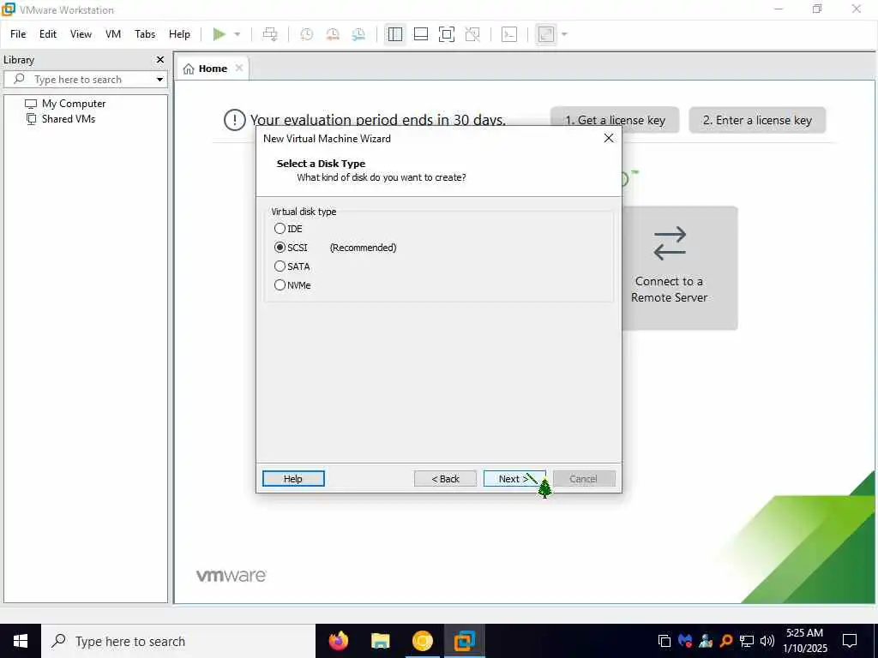
Task: Expand the stretch display dropdown arrow
Action: [x=564, y=34]
